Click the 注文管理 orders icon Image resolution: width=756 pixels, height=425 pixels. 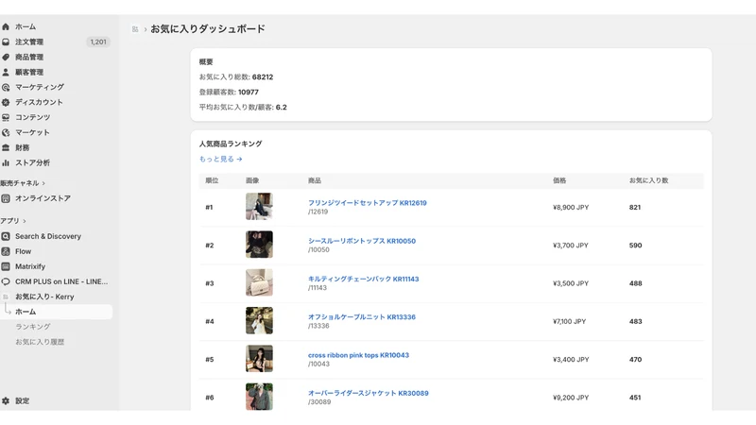tap(6, 42)
